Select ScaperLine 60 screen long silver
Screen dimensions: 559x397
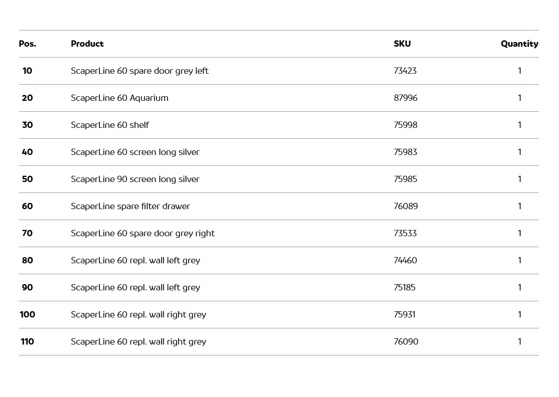point(135,152)
